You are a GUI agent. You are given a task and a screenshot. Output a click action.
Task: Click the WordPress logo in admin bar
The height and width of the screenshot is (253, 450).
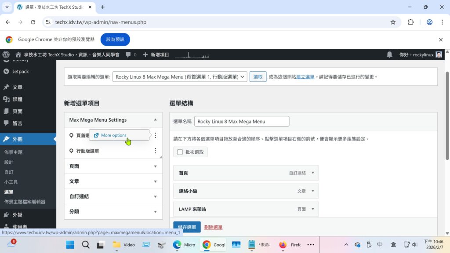point(6,54)
